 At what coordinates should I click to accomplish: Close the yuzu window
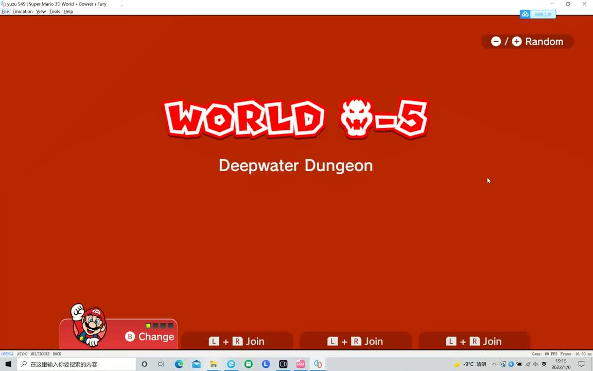(584, 4)
